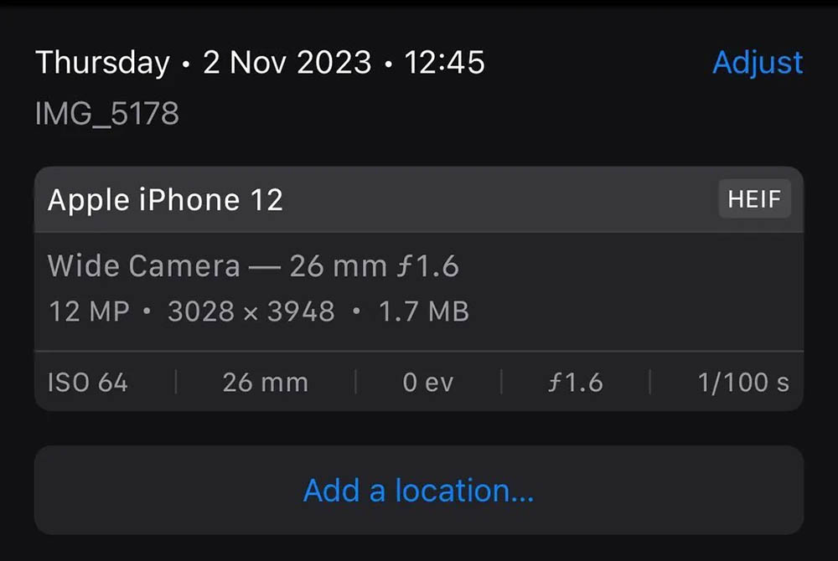Select the 1/100 s shutter speed
Viewport: 838px width, 561px height.
tap(743, 383)
